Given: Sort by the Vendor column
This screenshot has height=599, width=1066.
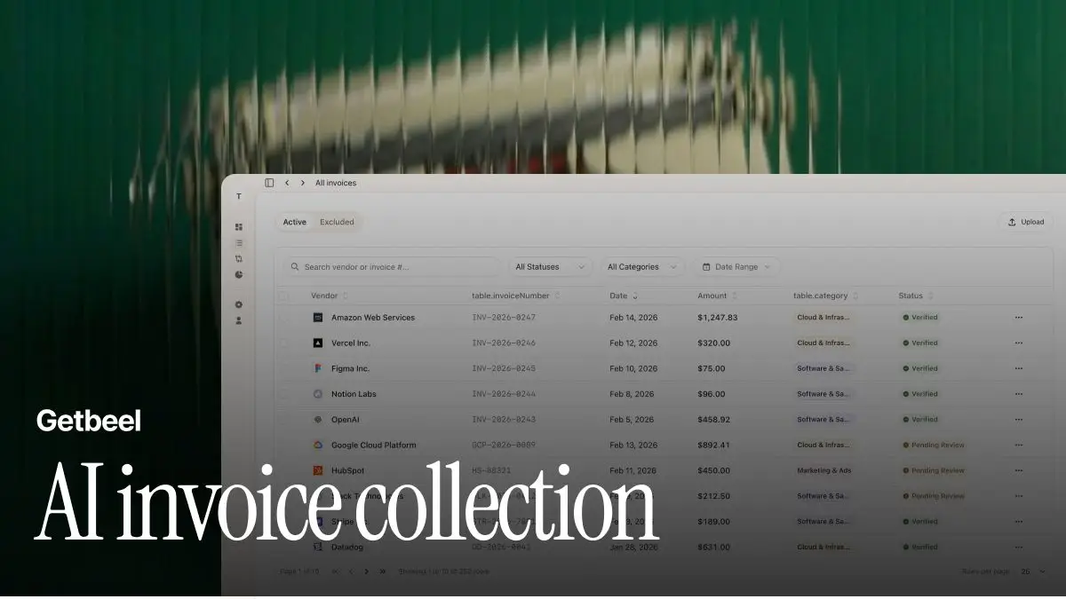Looking at the screenshot, I should [x=330, y=296].
